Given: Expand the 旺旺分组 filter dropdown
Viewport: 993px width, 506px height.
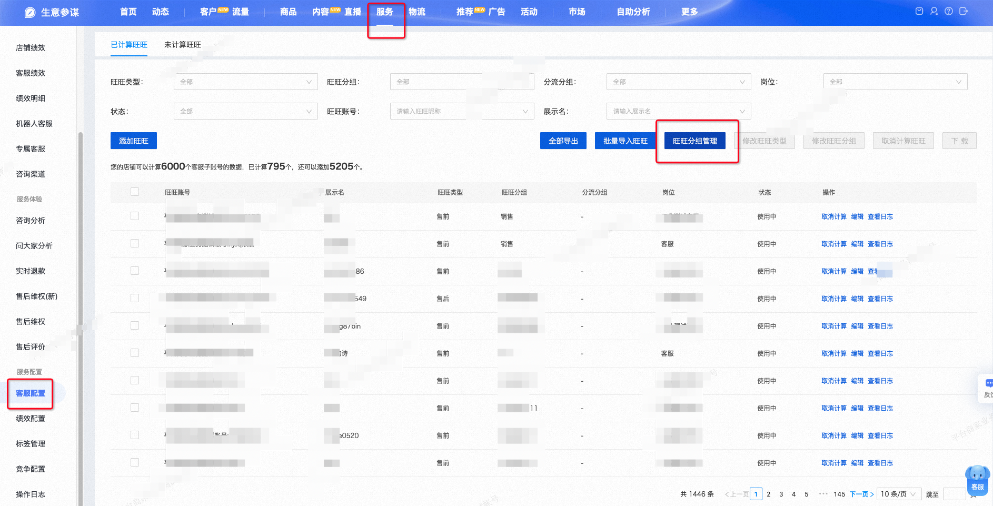Looking at the screenshot, I should 462,82.
